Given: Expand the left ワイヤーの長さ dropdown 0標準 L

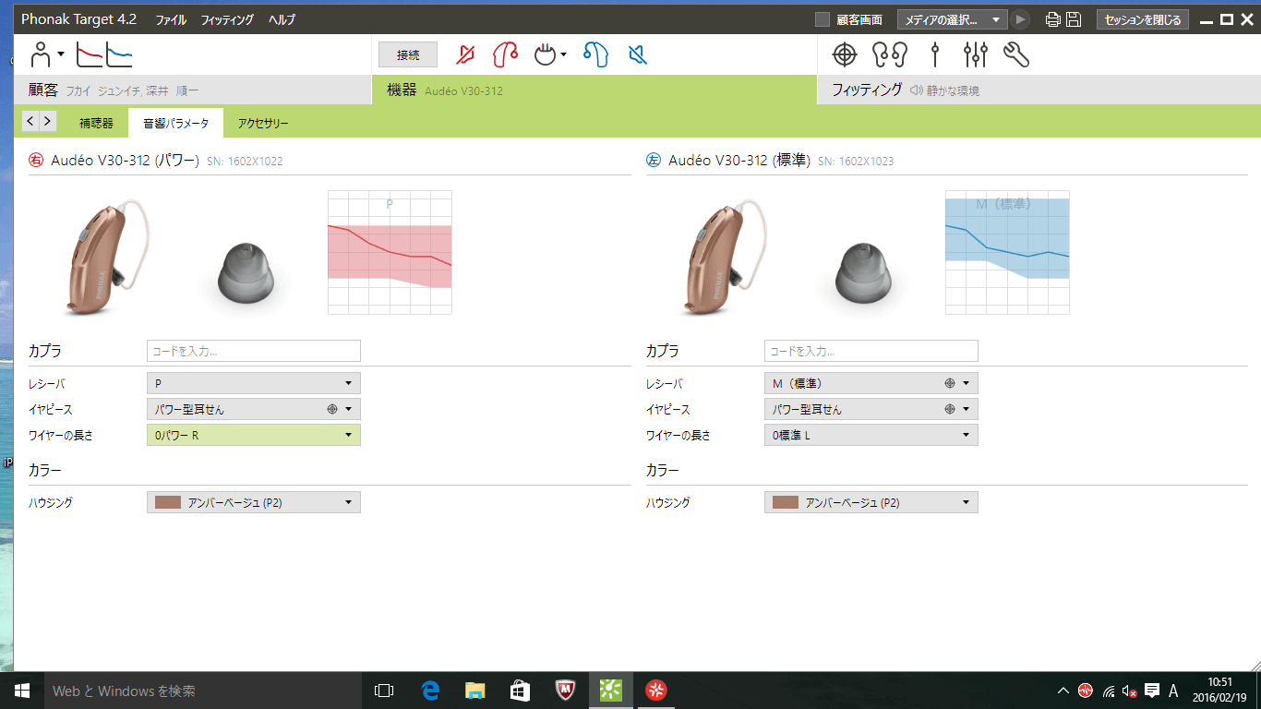Looking at the screenshot, I should point(871,435).
